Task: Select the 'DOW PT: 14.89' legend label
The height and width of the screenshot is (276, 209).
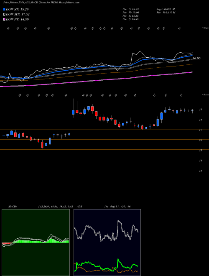Action: pos(17,19)
